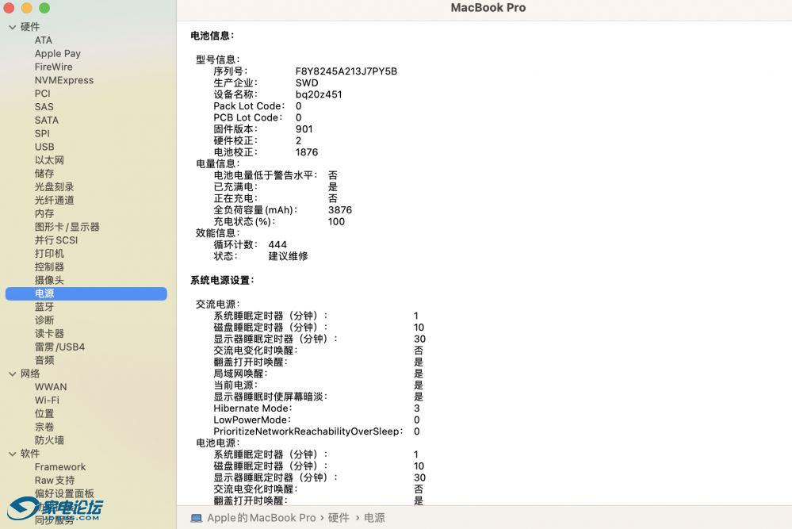The width and height of the screenshot is (792, 529).
Task: Click Apple的MacBook Pro in the path bar
Action: (261, 518)
